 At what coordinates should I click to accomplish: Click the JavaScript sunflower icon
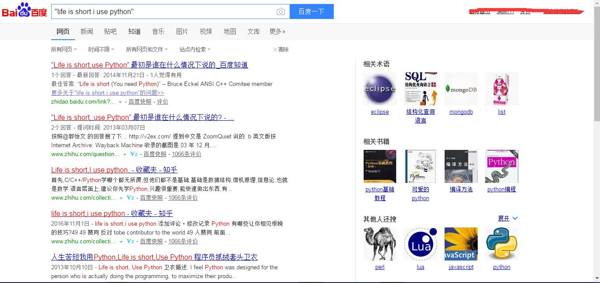click(461, 244)
